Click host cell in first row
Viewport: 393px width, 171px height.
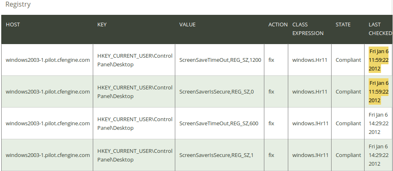click(x=47, y=60)
